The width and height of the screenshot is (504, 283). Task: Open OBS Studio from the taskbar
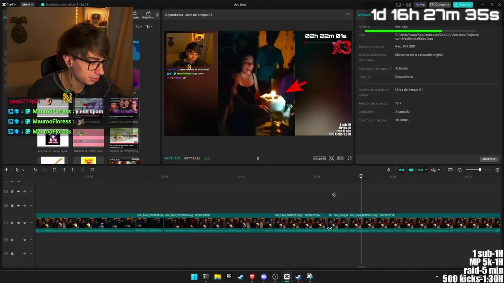tap(275, 277)
